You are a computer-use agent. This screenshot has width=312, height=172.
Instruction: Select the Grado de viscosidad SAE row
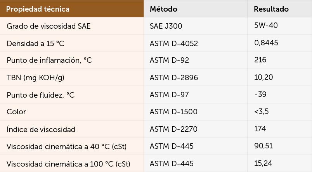pos(156,26)
